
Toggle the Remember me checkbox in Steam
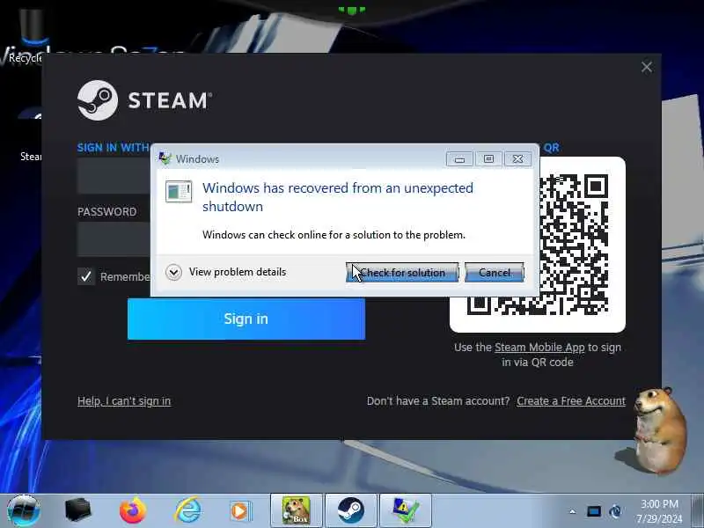86,276
